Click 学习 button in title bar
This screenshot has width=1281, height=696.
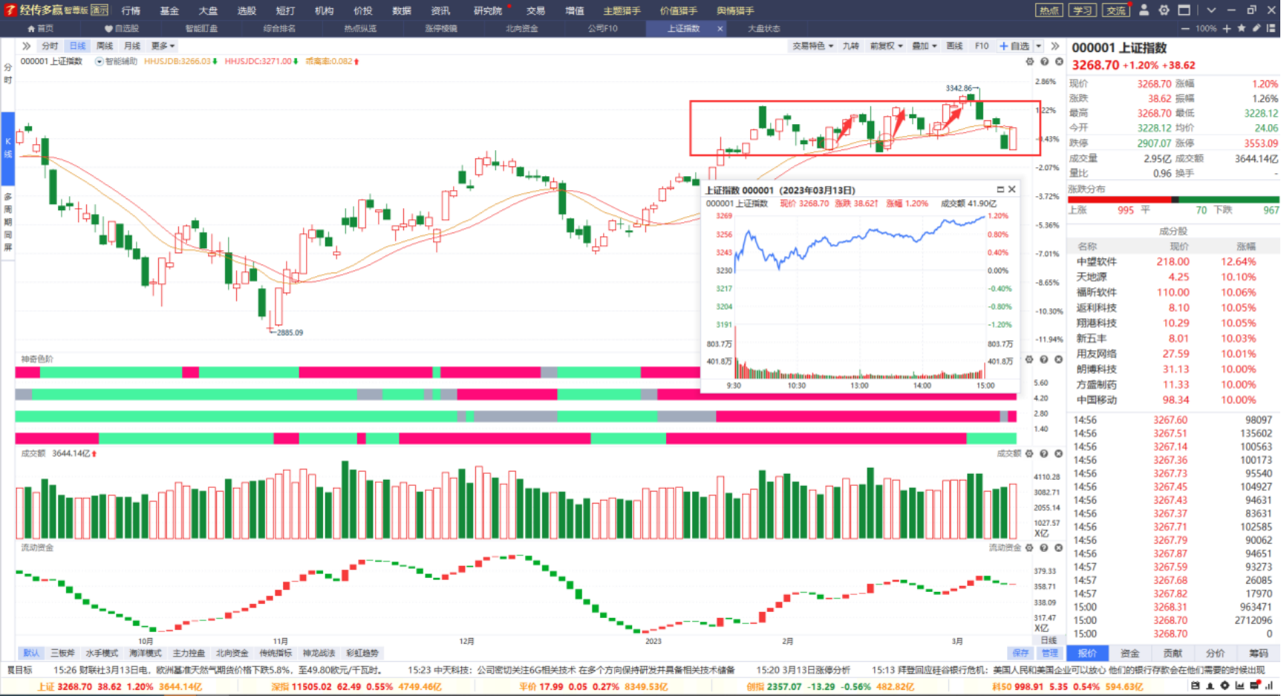point(1083,10)
